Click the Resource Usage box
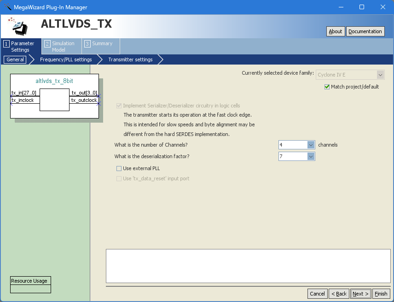The width and height of the screenshot is (394, 302). (x=30, y=284)
